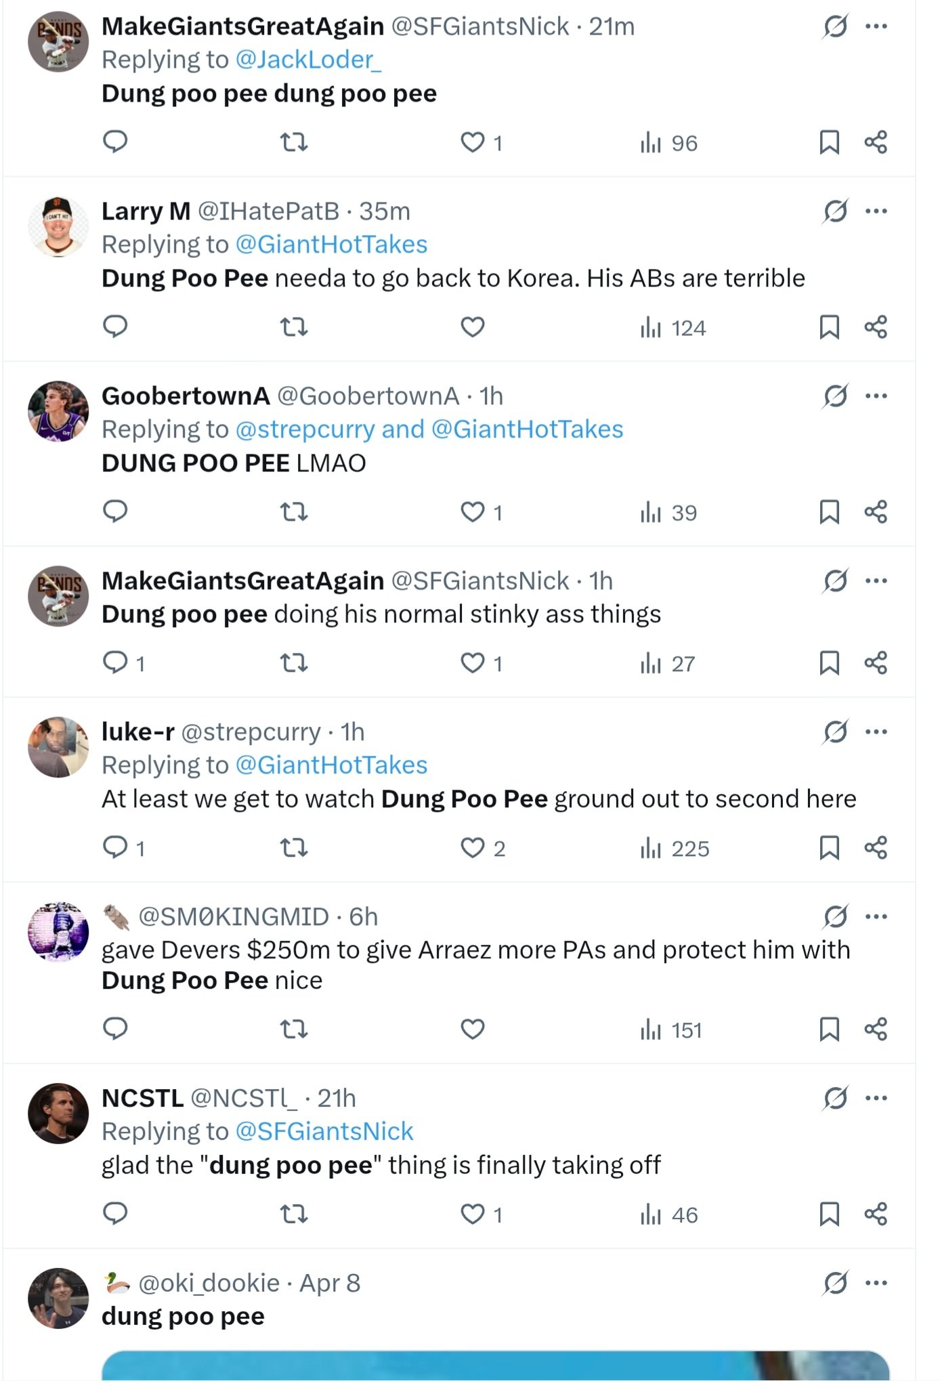
Task: Like the top MakeGiantsGreatAgain reply
Action: click(473, 143)
